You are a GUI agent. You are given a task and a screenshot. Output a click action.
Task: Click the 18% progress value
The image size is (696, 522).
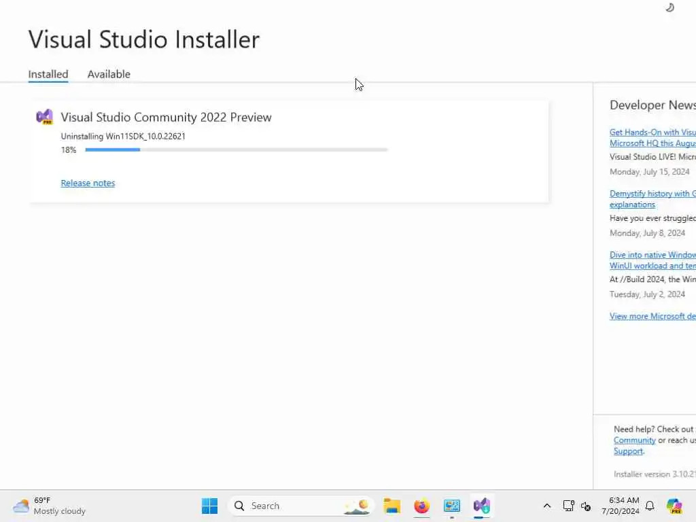tap(69, 150)
